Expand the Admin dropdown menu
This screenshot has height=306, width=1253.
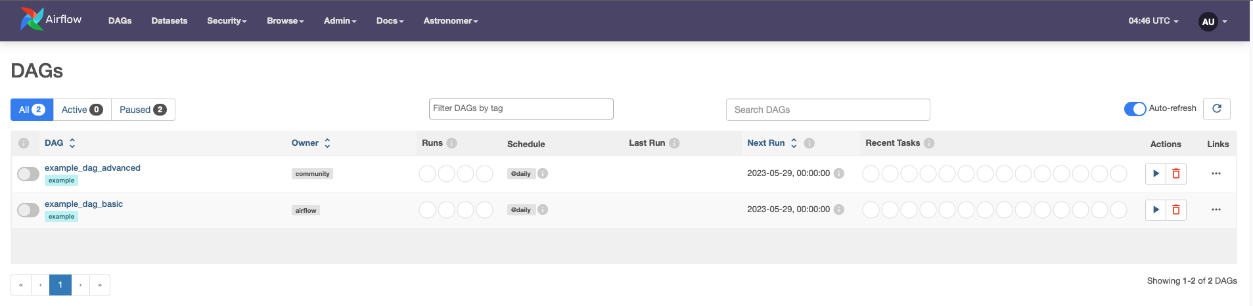[x=340, y=21]
